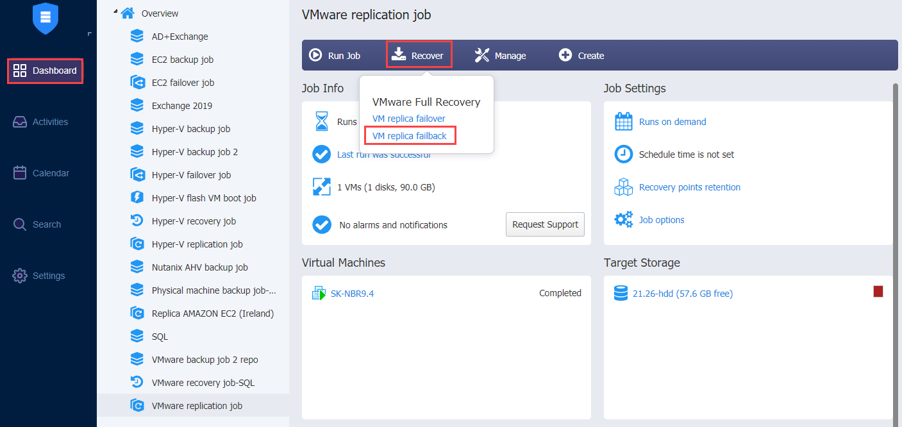902x427 pixels.
Task: Click the VM count resize arrows icon
Action: [321, 187]
